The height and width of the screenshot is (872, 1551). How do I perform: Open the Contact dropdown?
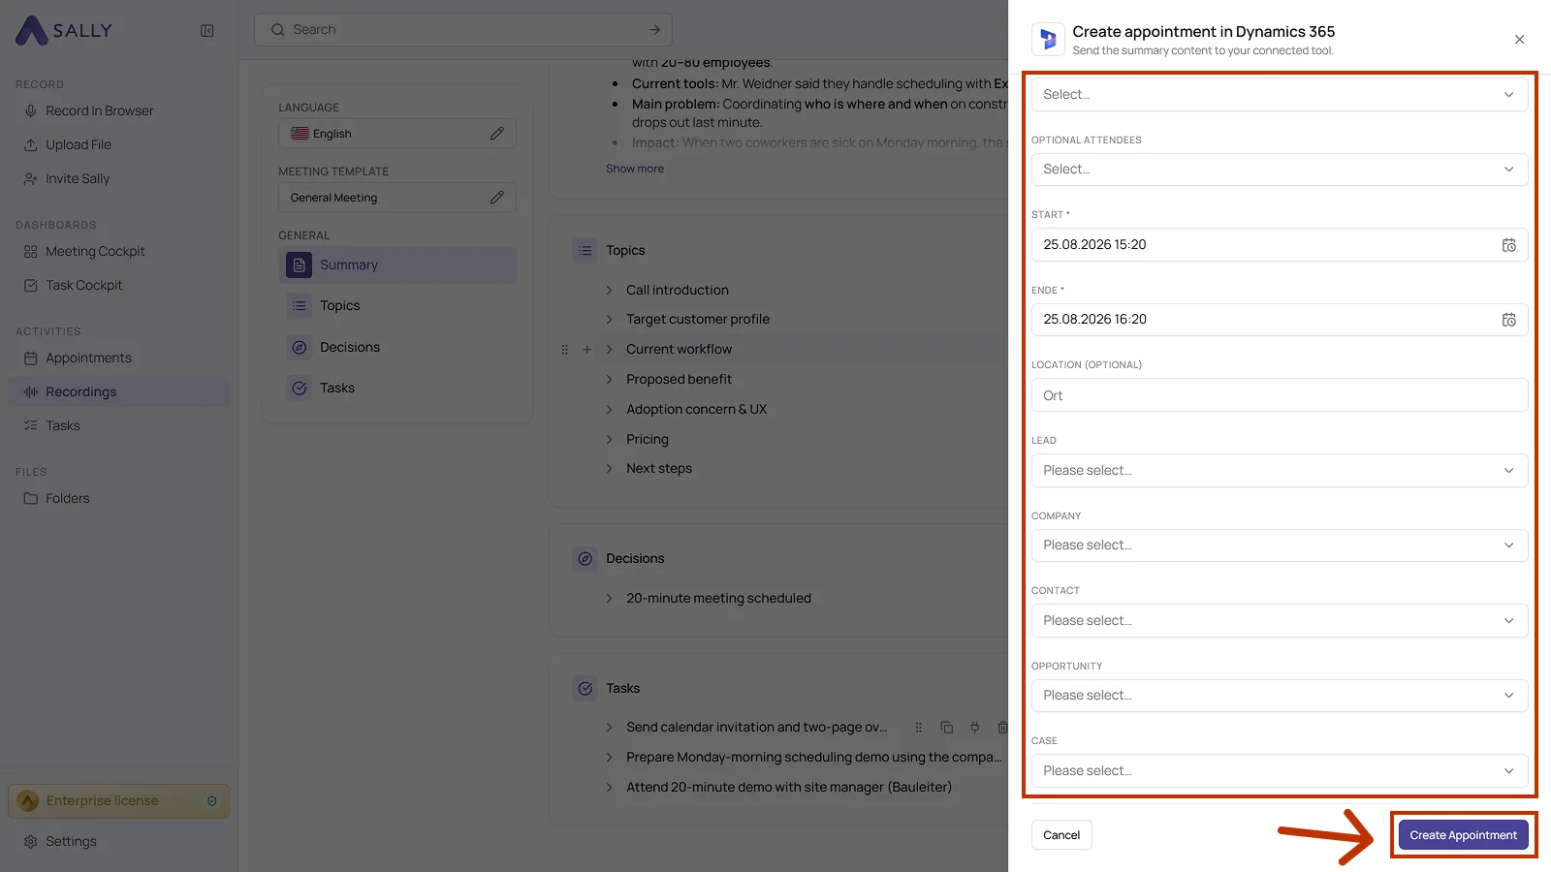(x=1280, y=621)
